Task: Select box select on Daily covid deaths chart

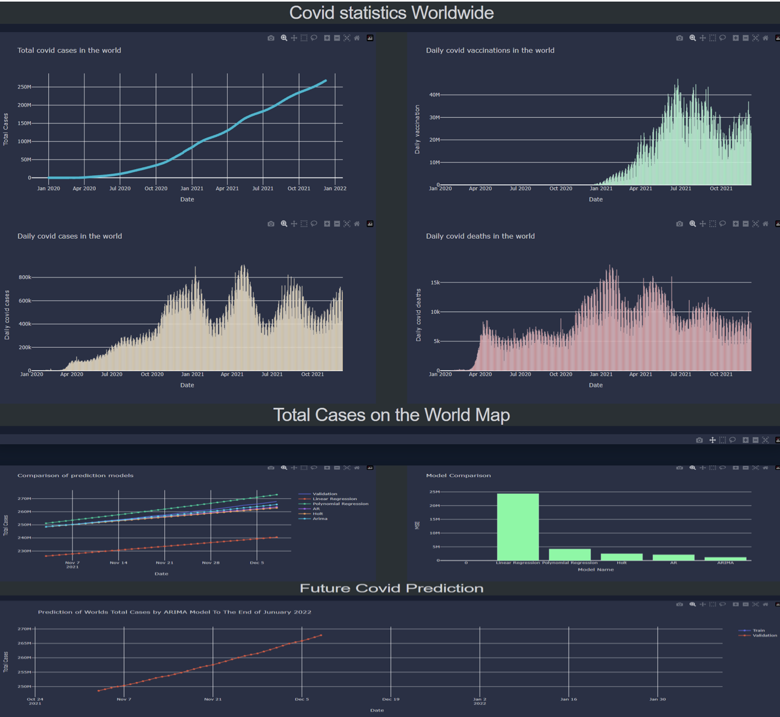Action: click(x=713, y=224)
